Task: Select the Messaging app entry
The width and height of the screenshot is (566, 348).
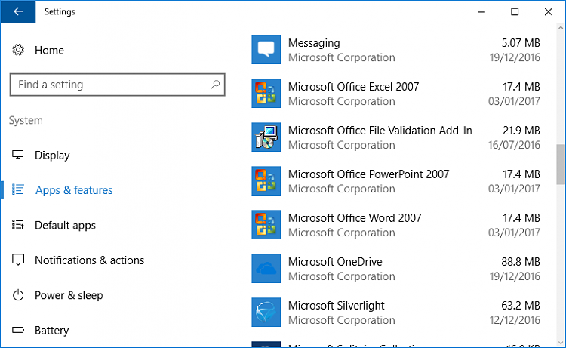Action: [x=396, y=50]
